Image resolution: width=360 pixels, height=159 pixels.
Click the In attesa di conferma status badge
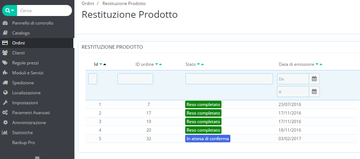pyautogui.click(x=208, y=139)
